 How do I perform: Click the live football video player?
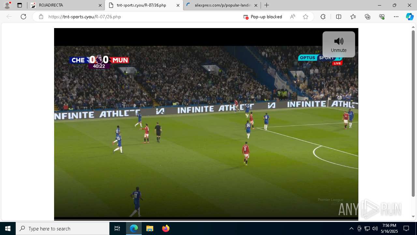point(206,124)
